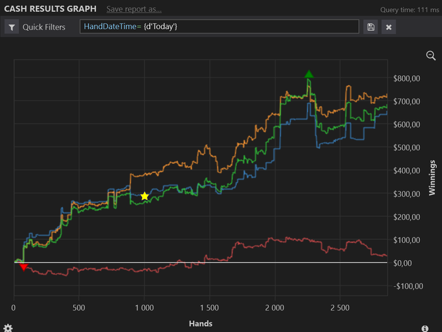Click the 'Winnings' axis title
442x332 pixels.
pyautogui.click(x=432, y=178)
